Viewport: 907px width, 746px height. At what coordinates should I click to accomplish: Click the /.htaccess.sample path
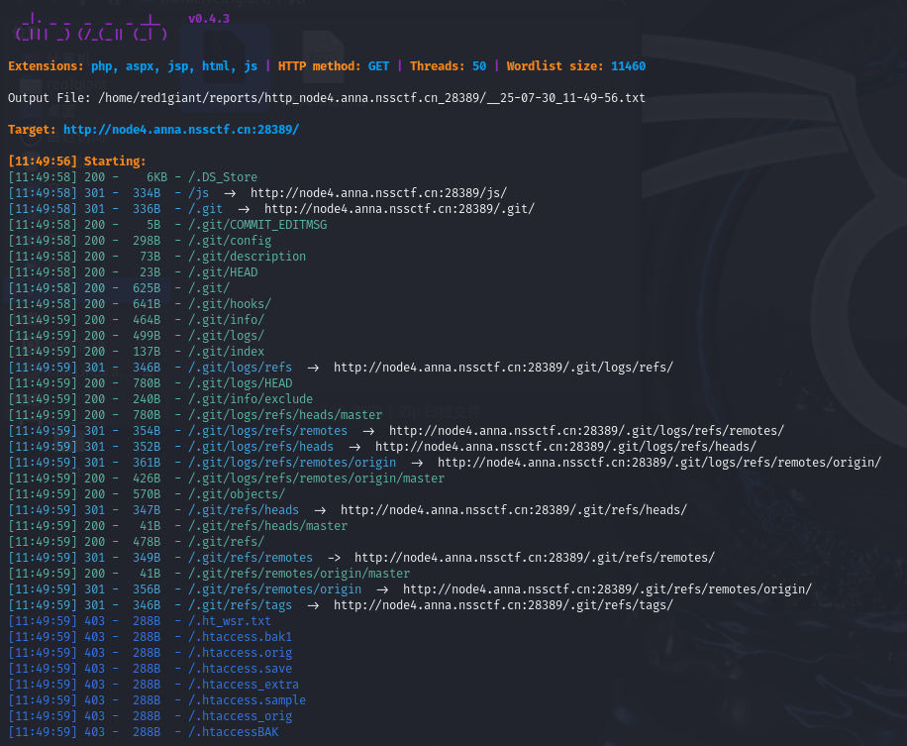click(247, 700)
